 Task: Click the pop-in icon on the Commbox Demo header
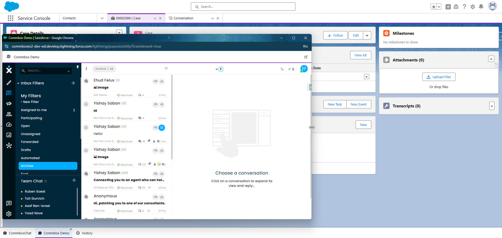tap(306, 57)
